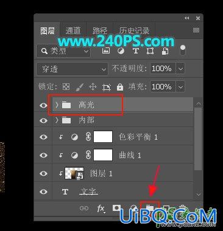The width and height of the screenshot is (223, 231).
Task: Filter for pixel layers icon
Action: point(106,50)
